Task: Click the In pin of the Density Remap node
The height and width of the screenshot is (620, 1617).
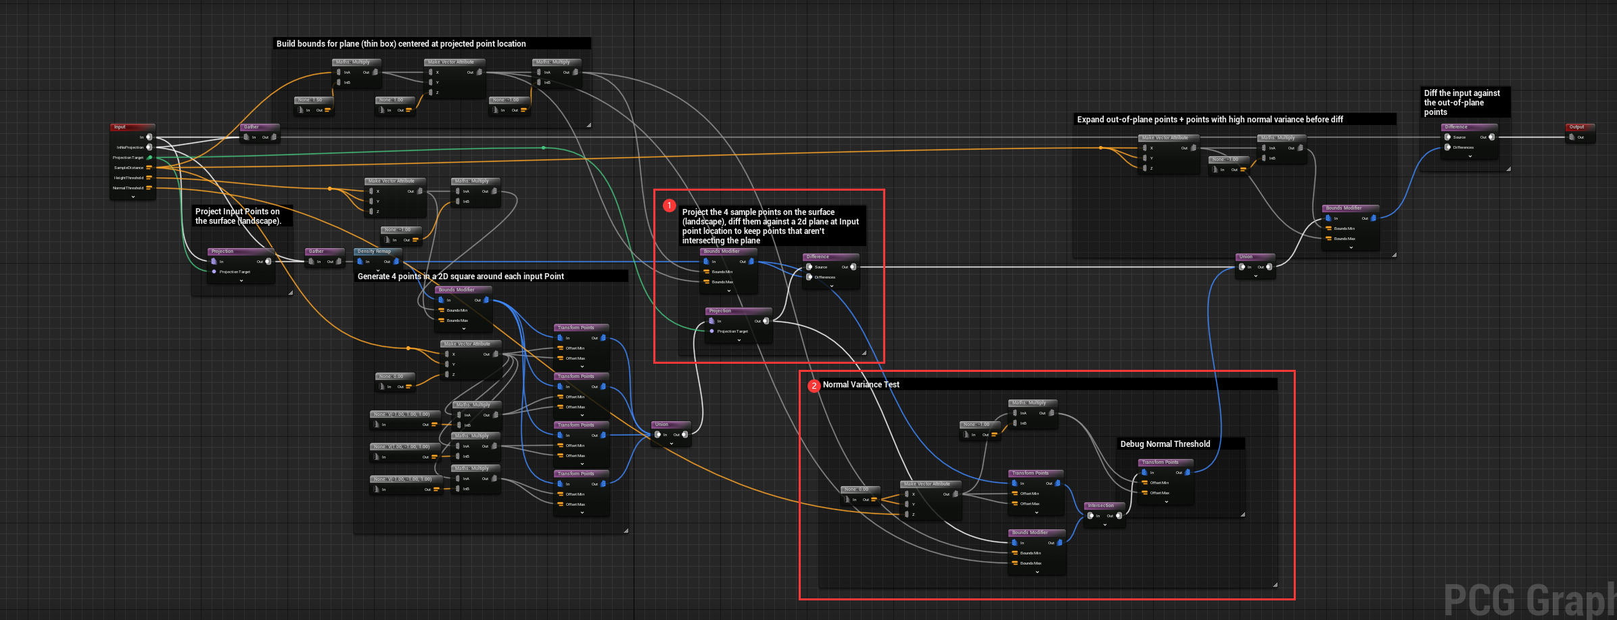Action: tap(360, 262)
